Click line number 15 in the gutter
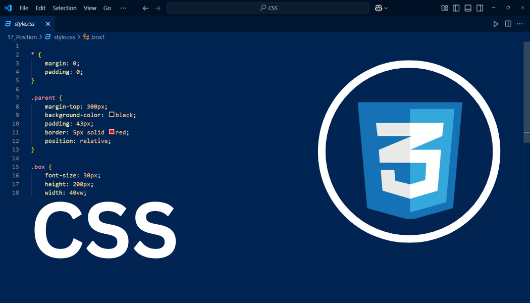The height and width of the screenshot is (303, 530). coord(16,167)
